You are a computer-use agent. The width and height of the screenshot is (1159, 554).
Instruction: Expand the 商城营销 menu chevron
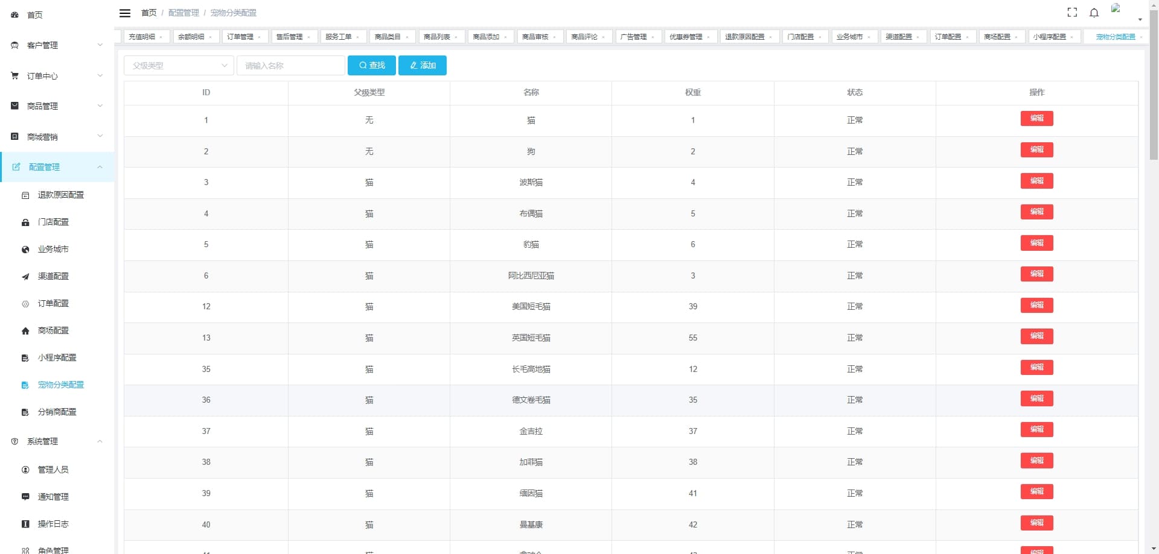pos(100,136)
